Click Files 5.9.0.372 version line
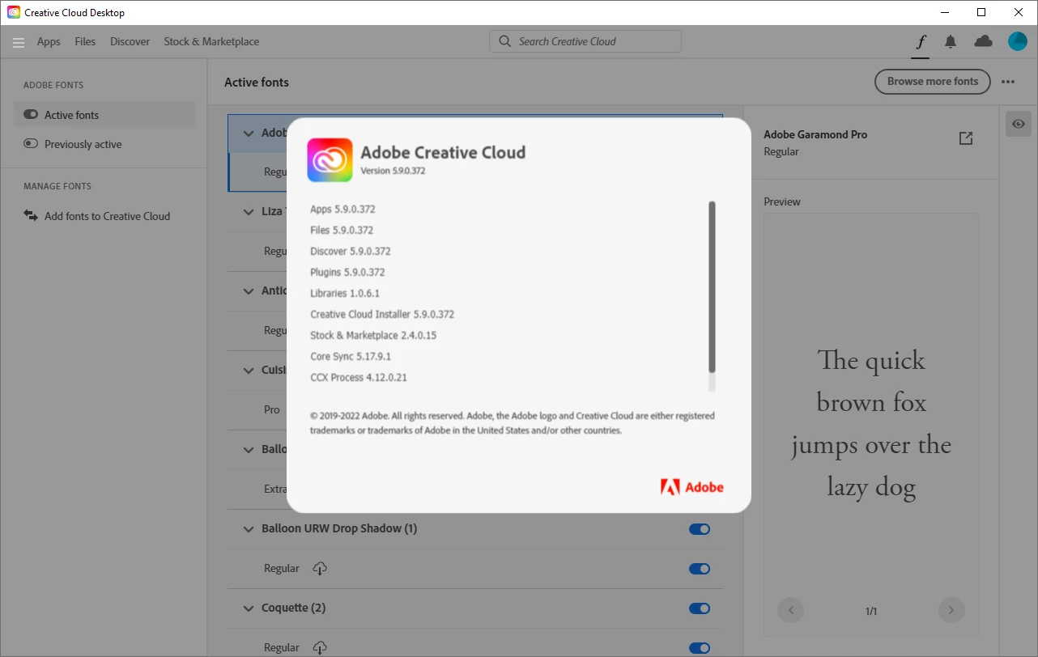The image size is (1038, 657). (342, 230)
